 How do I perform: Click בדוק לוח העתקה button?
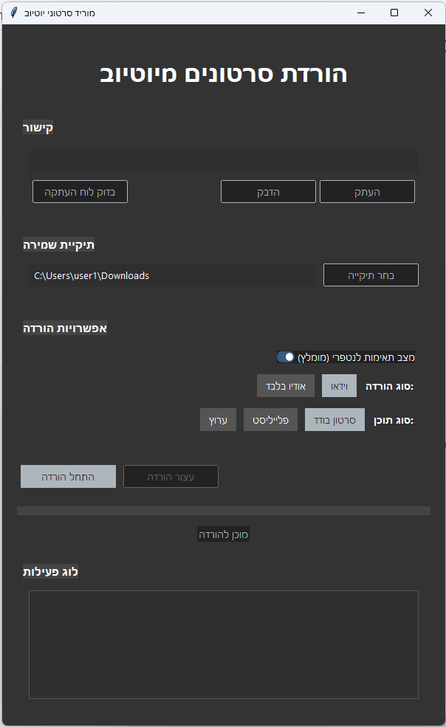(x=80, y=192)
